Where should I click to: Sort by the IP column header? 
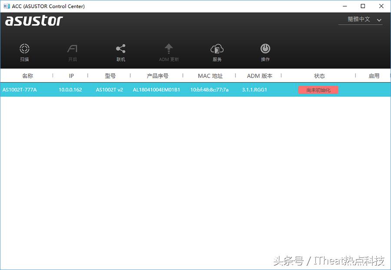pyautogui.click(x=71, y=76)
